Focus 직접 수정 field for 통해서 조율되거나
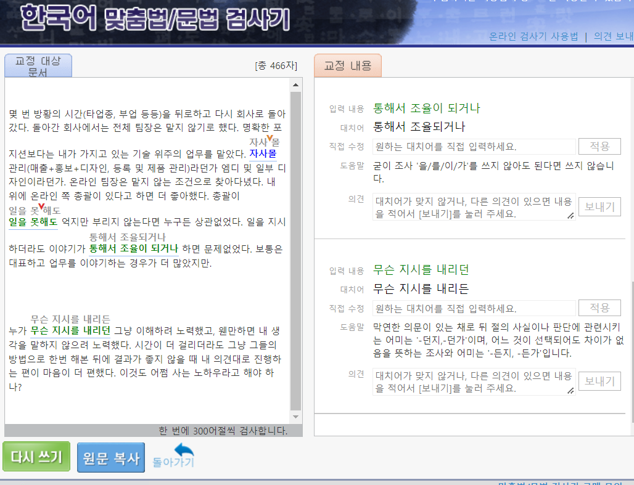This screenshot has width=634, height=485. (474, 146)
